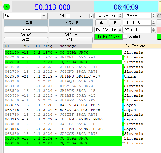Select the IC8TEM JA9NNN PM86 message

point(81,119)
